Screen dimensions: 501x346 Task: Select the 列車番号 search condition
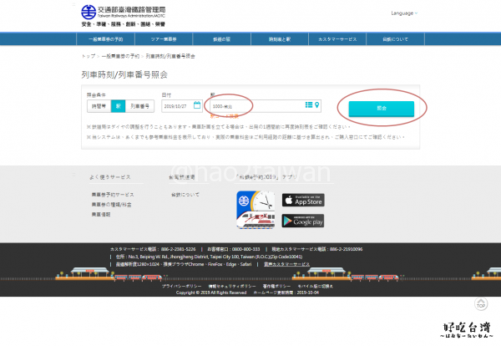click(139, 106)
